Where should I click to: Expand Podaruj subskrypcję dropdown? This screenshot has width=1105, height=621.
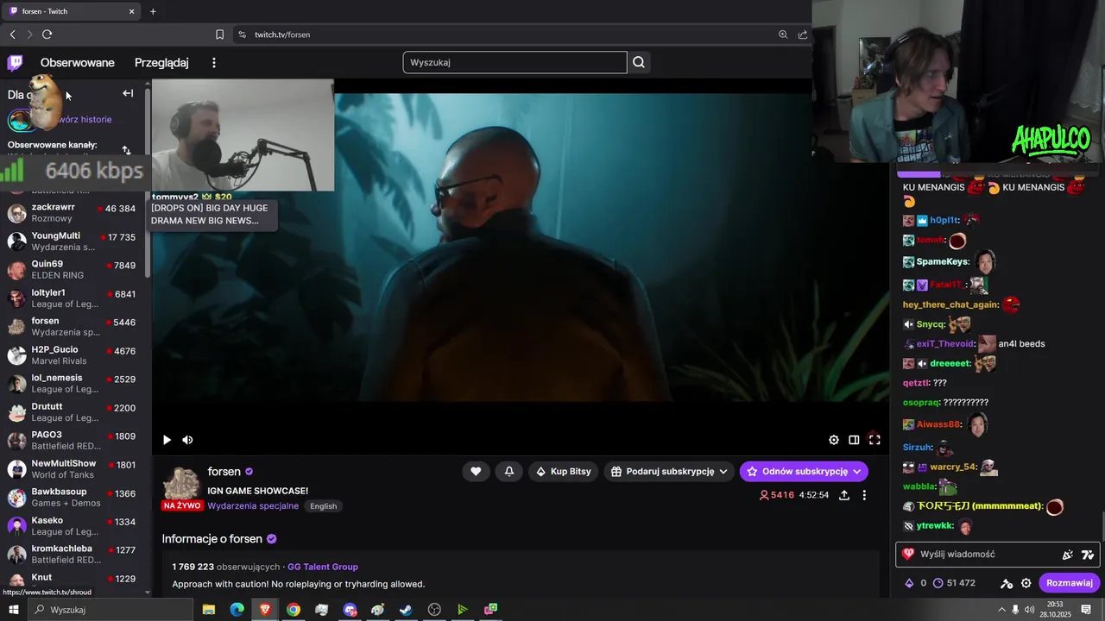point(669,471)
